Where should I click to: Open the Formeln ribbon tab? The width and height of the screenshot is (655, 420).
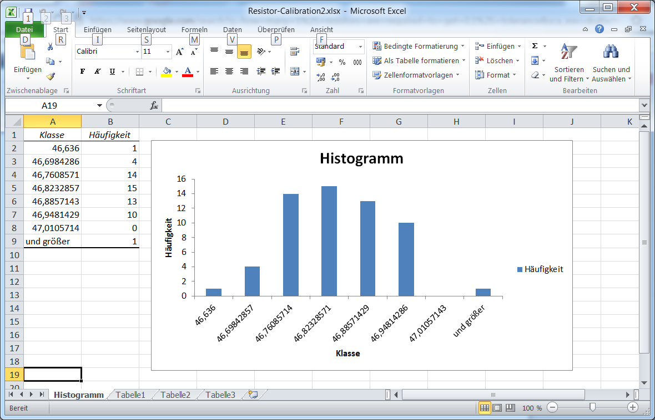(194, 30)
